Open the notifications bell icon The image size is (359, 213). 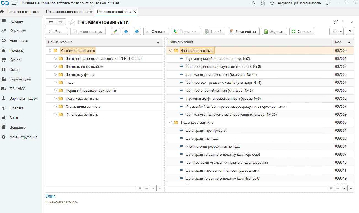pos(253,3)
